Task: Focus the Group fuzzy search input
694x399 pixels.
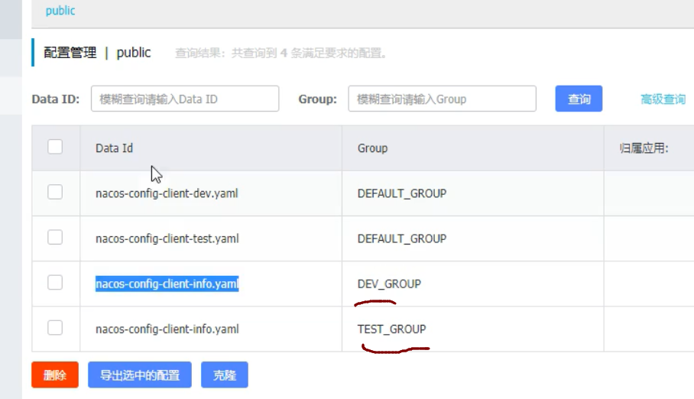Action: point(442,99)
